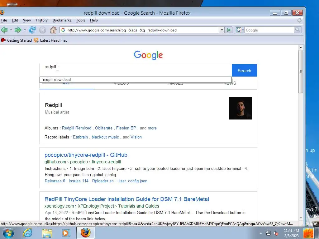Reload the page with the Refresh icon

tap(32, 30)
